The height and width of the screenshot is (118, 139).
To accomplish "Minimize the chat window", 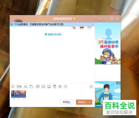I will (x=106, y=19).
